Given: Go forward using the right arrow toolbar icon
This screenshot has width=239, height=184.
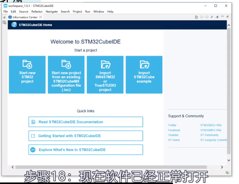Looking at the screenshot, I should (207, 17).
